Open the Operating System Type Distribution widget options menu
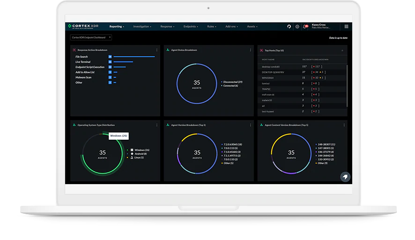 click(157, 125)
